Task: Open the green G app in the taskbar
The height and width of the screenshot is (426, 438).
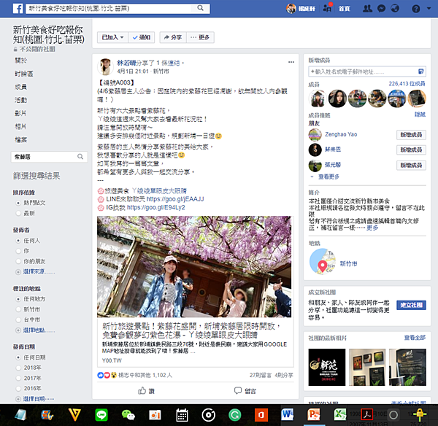Action: click(234, 415)
